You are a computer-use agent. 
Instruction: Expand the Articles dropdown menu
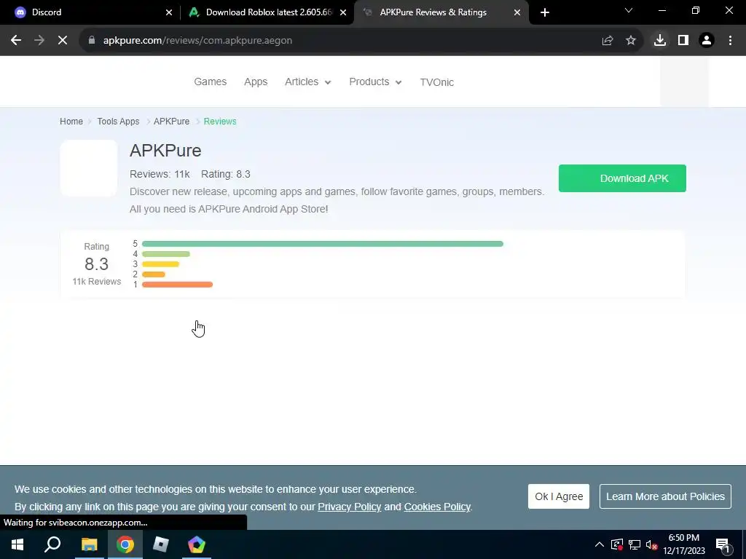[307, 82]
